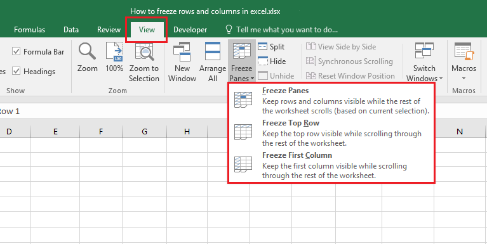Choose Freeze Top Row option
The width and height of the screenshot is (487, 244).
point(331,132)
